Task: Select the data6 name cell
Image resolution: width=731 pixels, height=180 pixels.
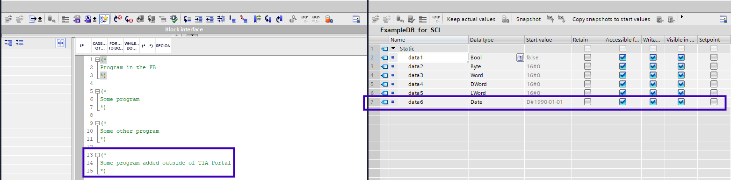Action: [x=428, y=102]
